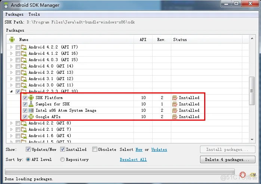
Task: Click the Android 2.1 folder icon
Action: click(x=24, y=130)
